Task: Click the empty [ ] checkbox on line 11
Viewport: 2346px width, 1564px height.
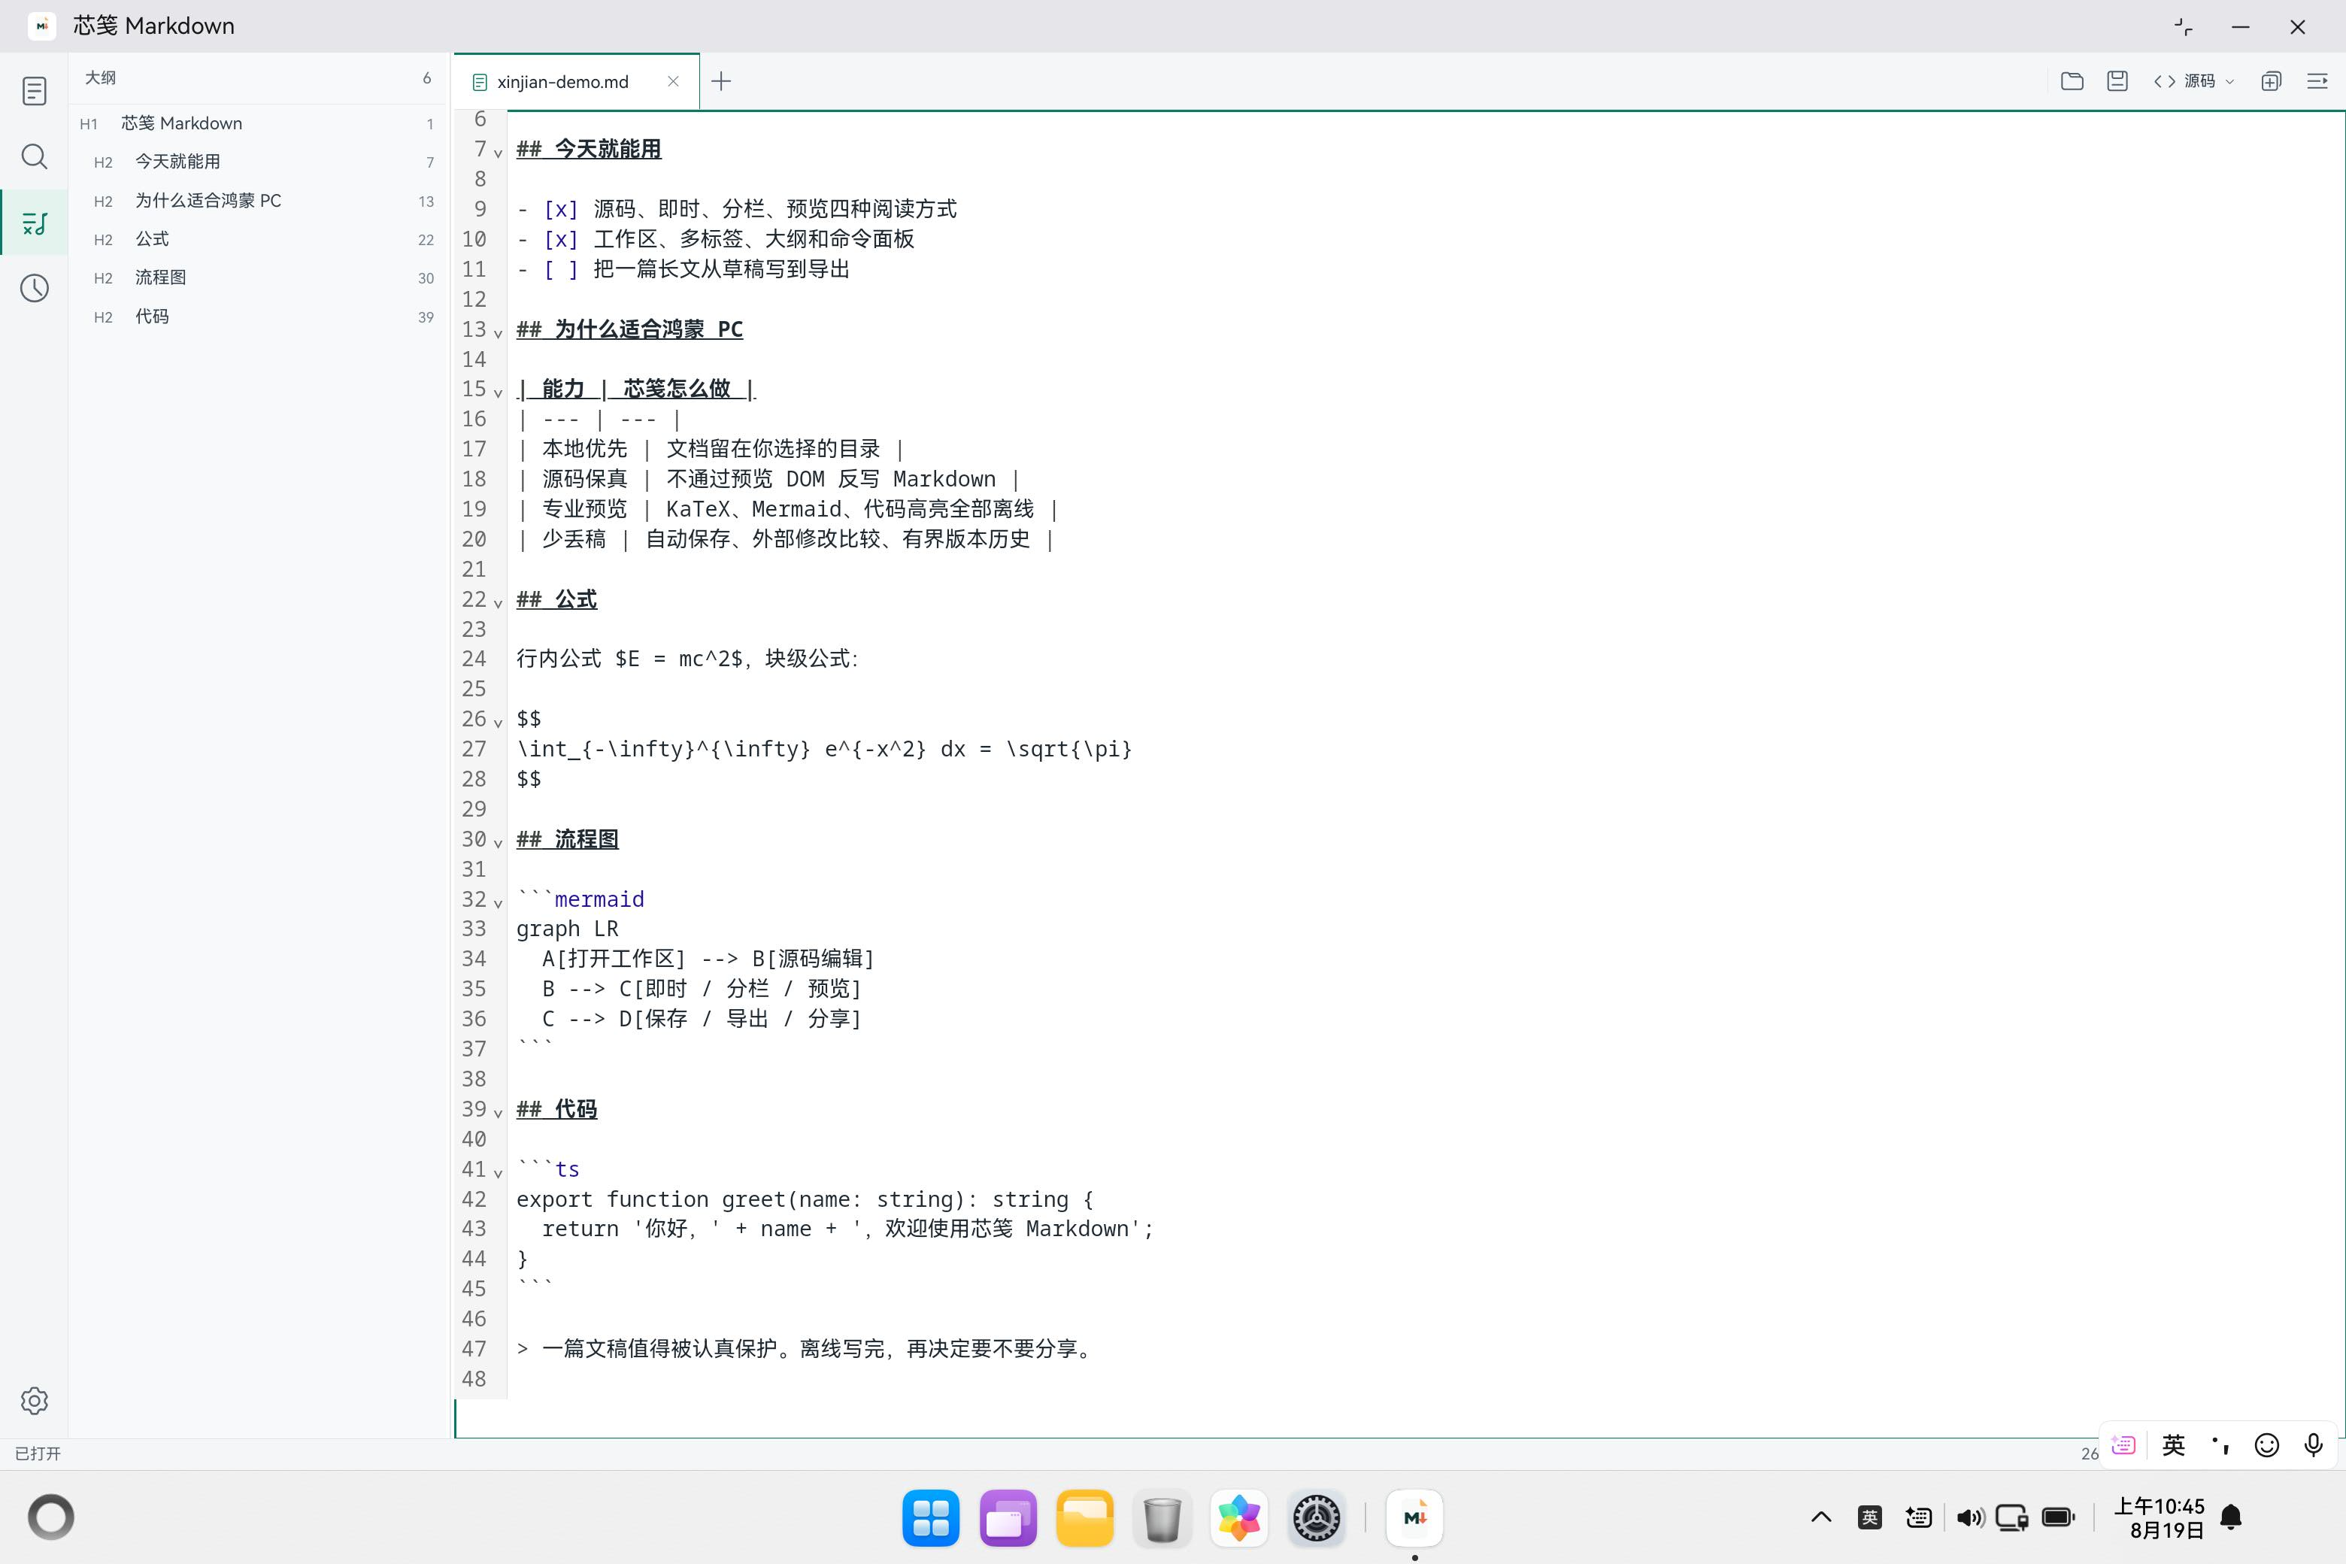Action: 561,268
